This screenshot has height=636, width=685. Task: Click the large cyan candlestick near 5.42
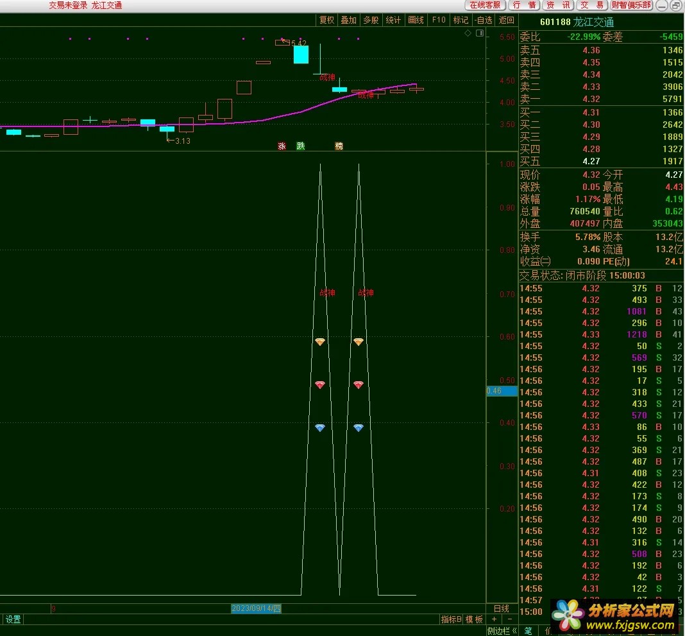(301, 55)
